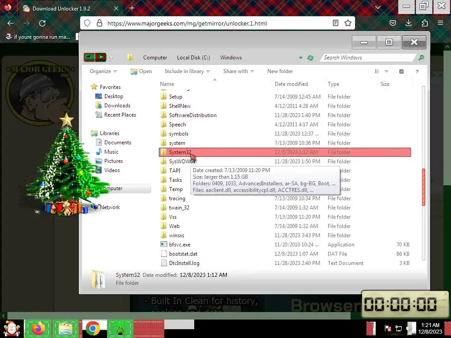Click the taskbar clock 1:21 AM
Screen dimensions: 451x338
[430, 325]
